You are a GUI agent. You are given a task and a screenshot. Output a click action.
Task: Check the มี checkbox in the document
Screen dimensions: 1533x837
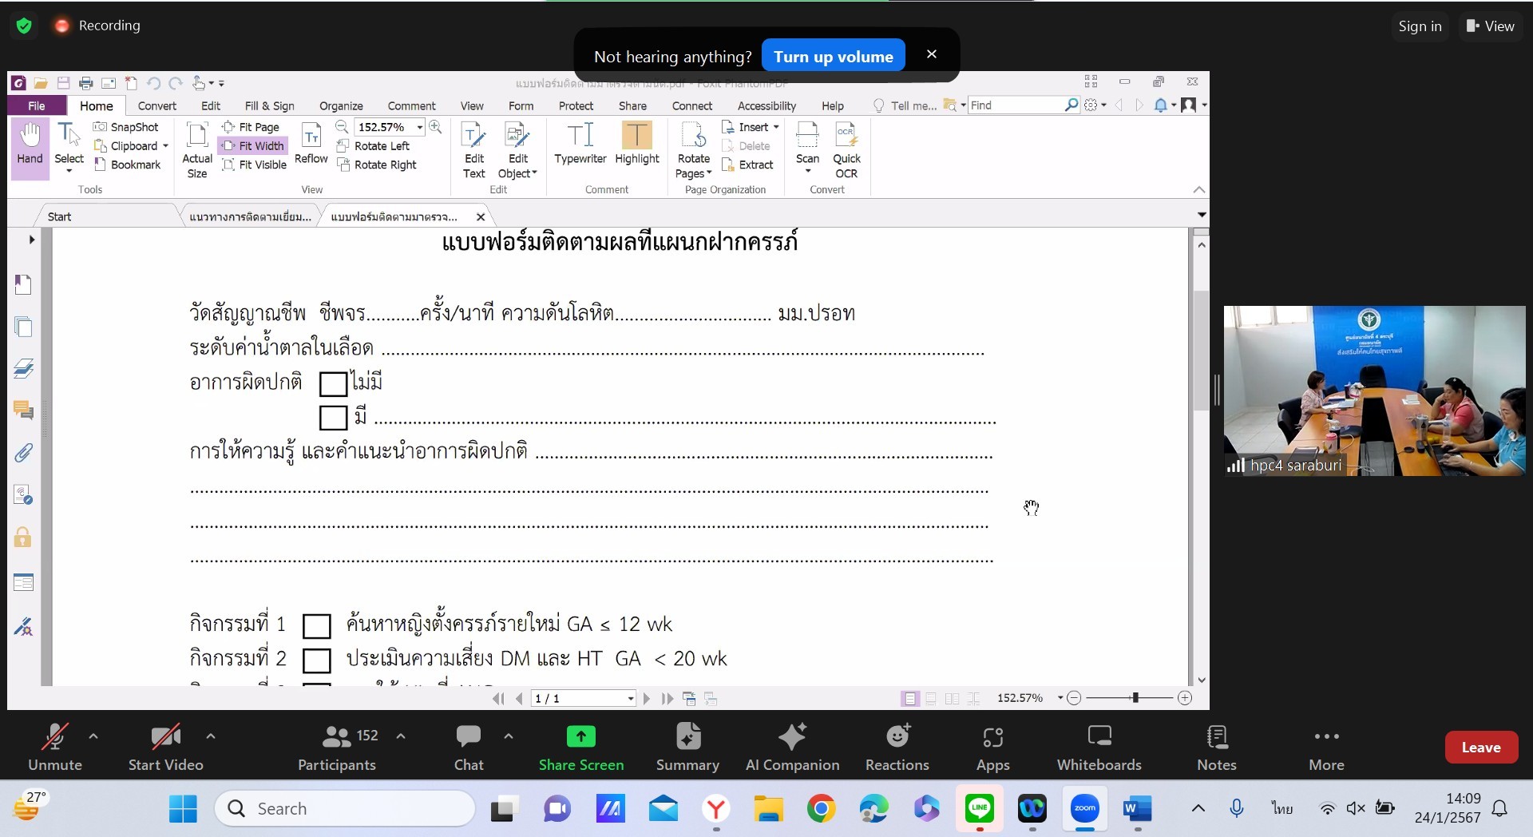333,418
